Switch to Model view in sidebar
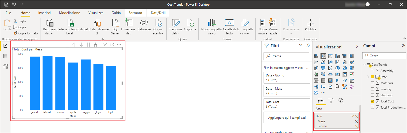The height and width of the screenshot is (133, 407). pos(5,66)
